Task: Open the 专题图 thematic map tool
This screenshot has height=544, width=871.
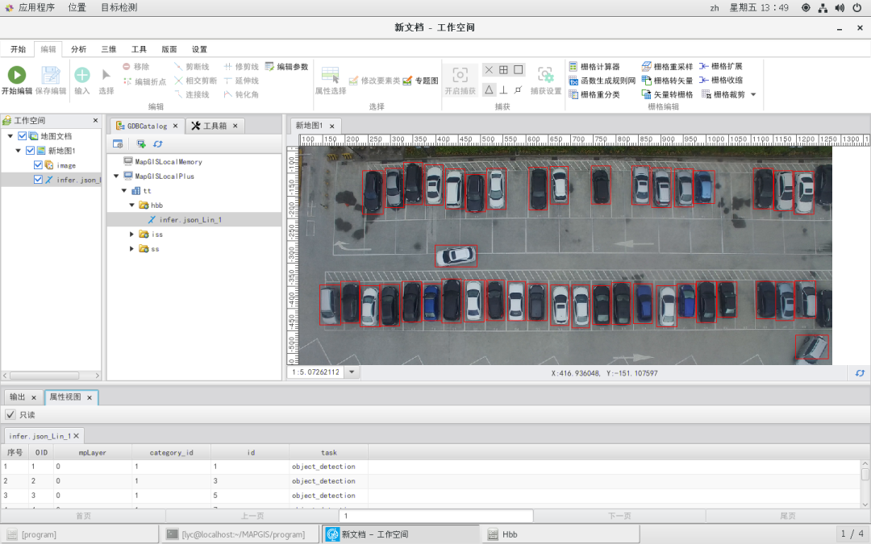Action: (420, 81)
